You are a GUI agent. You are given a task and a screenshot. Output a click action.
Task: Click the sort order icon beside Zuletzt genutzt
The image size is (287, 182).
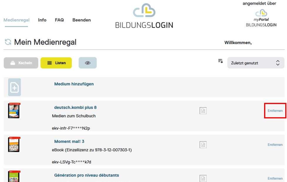(221, 61)
